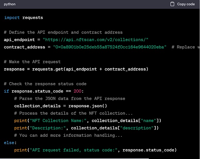The height and width of the screenshot is (159, 200).
Task: Click comment 'Define the API endpoint and contract address'
Action: pyautogui.click(x=63, y=32)
